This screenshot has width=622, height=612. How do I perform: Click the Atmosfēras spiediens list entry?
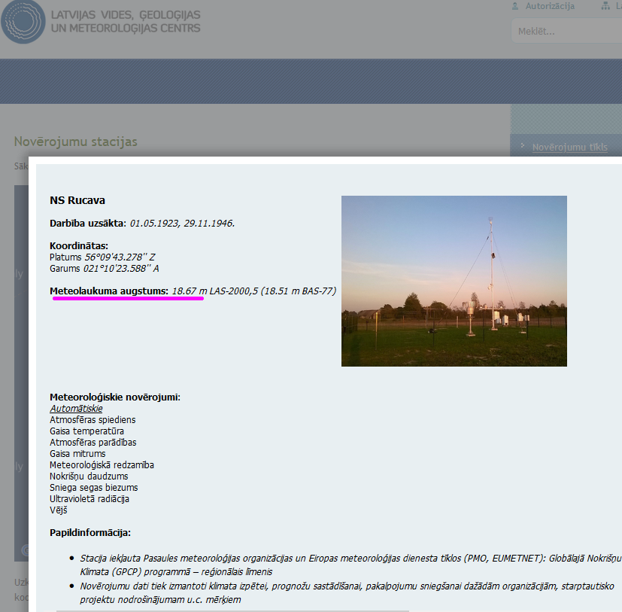(x=93, y=420)
